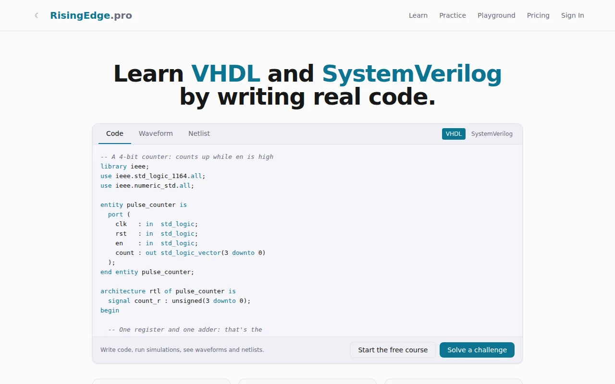Click the 'One register and one adder' comment
This screenshot has width=615, height=384.
pyautogui.click(x=185, y=330)
